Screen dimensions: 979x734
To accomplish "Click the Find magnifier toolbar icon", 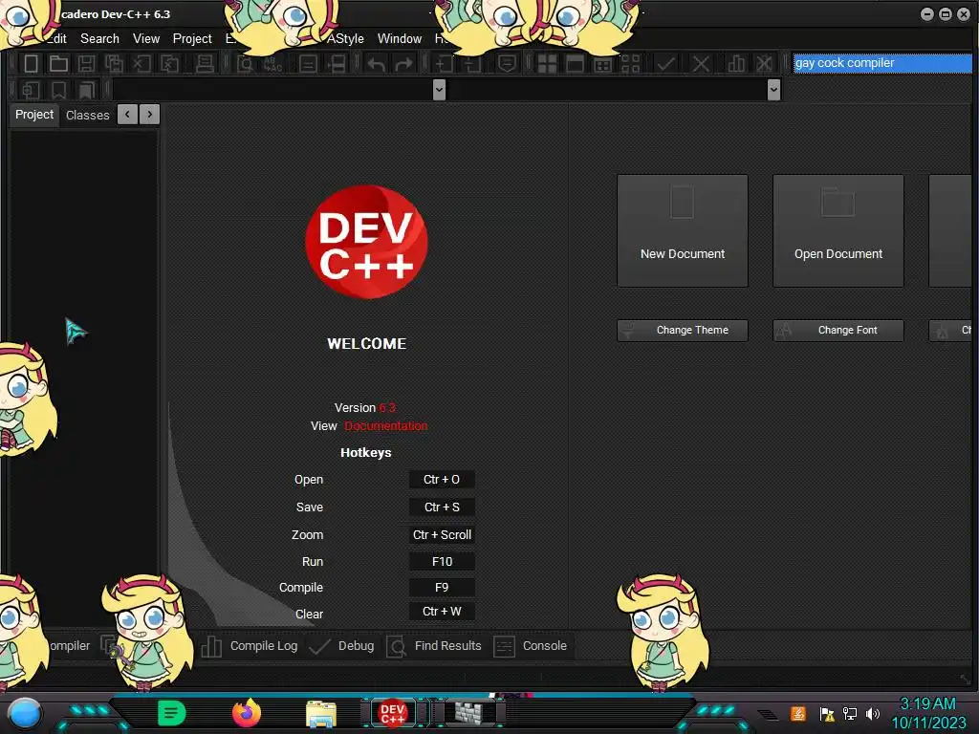I will pyautogui.click(x=246, y=63).
